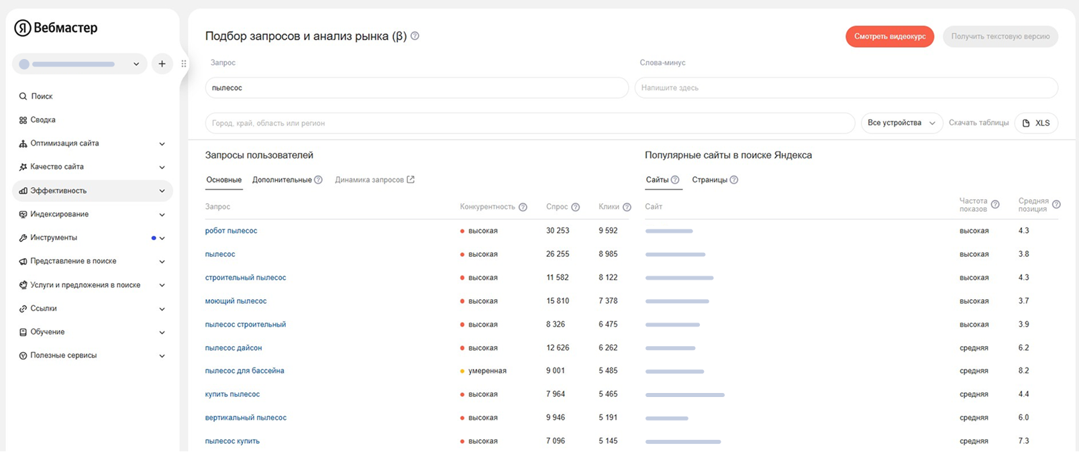
Task: Expand Полезные сервисы chevron
Action: coord(162,356)
